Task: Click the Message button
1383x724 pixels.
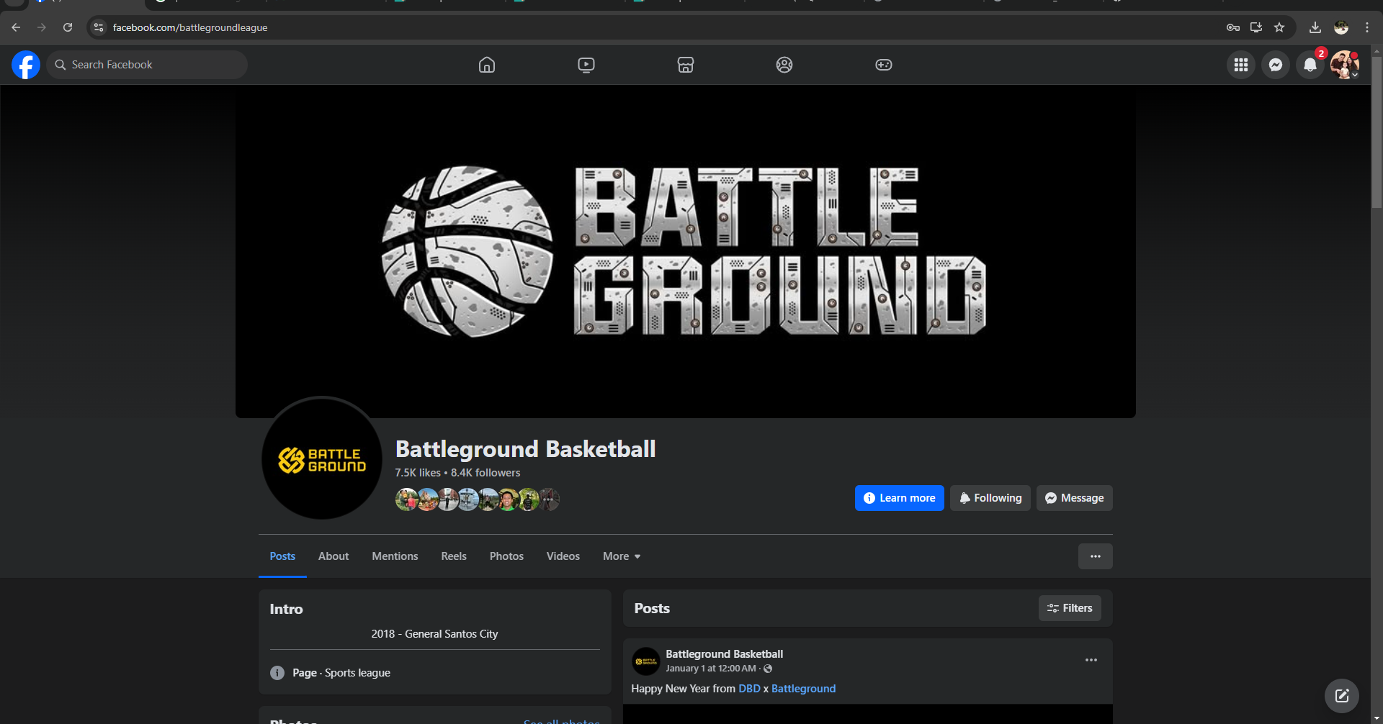Action: point(1075,498)
